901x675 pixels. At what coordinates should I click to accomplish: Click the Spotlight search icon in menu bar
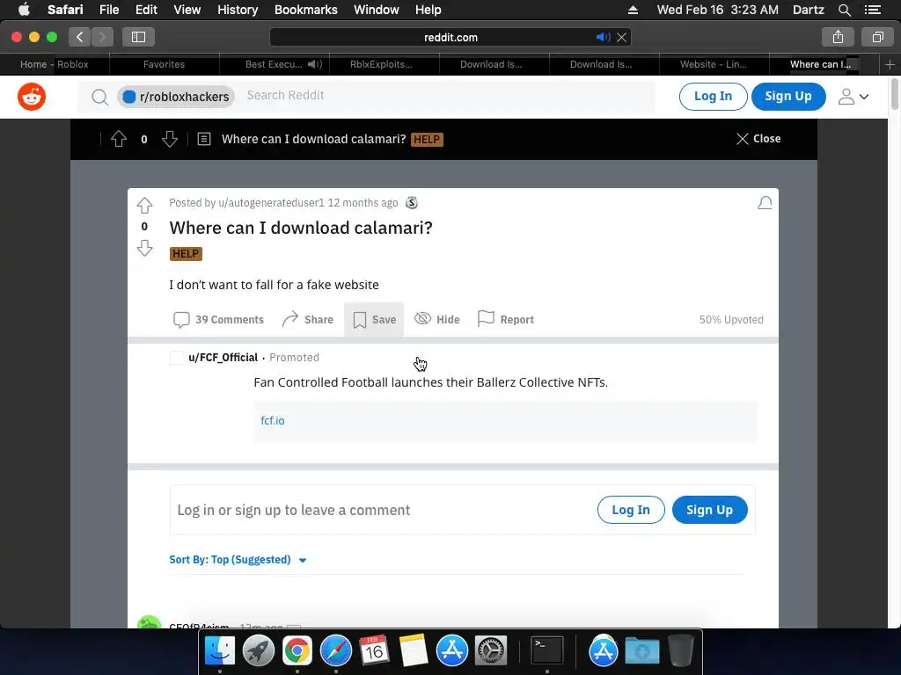click(844, 10)
